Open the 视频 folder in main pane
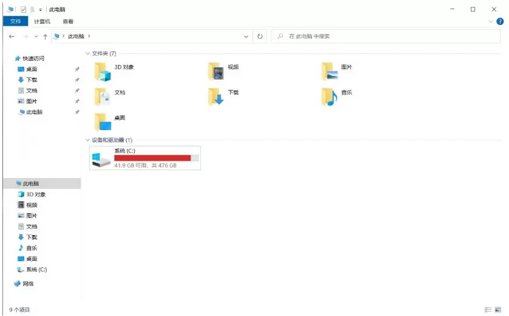 coord(216,72)
